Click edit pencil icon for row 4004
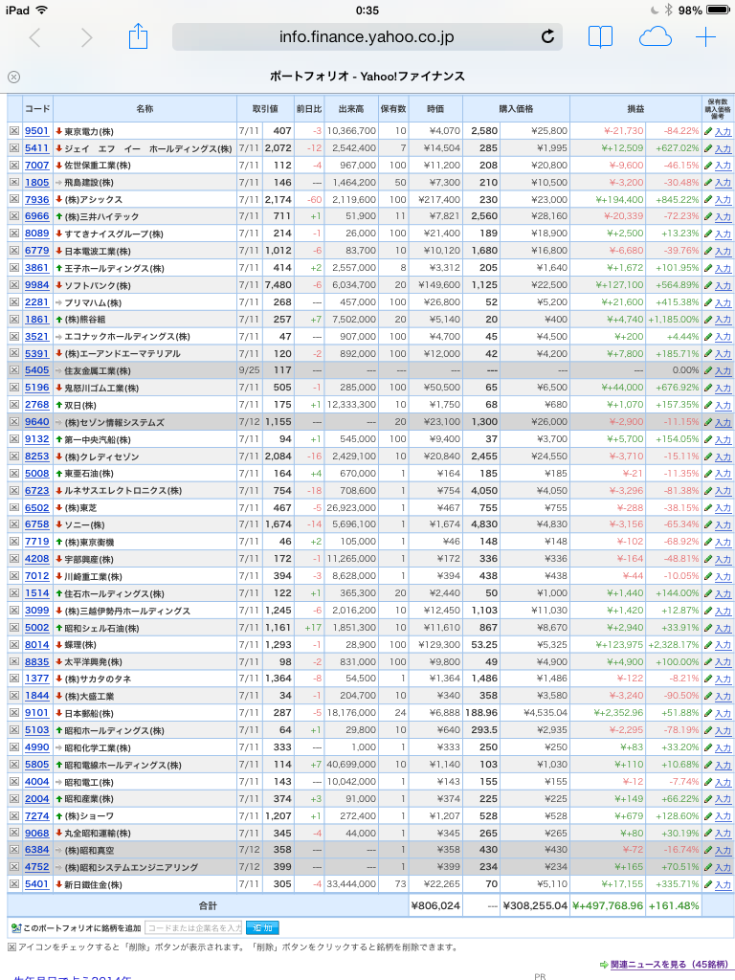The height and width of the screenshot is (980, 735). [708, 781]
